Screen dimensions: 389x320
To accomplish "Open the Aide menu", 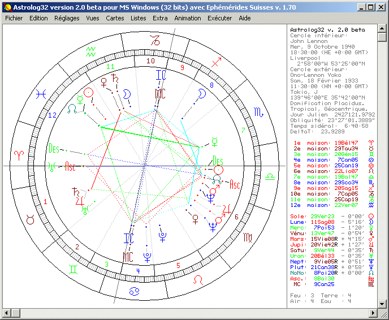I will pyautogui.click(x=244, y=18).
